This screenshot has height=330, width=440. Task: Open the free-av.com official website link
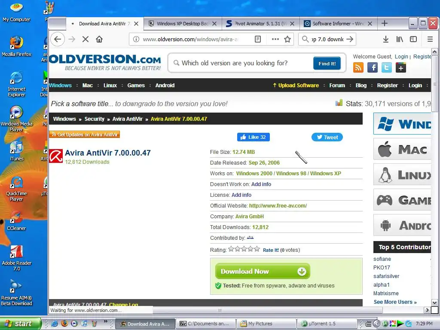click(278, 206)
